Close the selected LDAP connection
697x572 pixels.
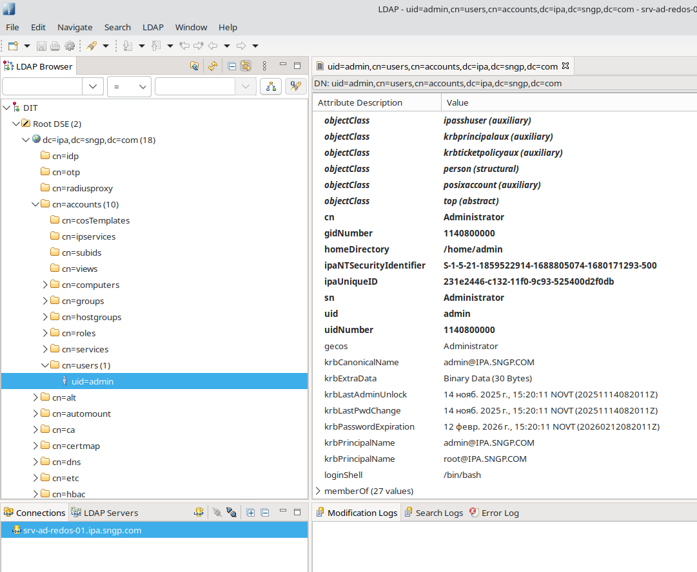point(231,512)
